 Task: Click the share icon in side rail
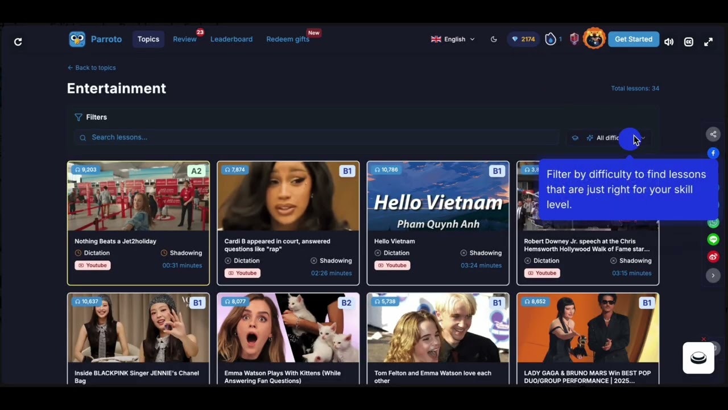tap(713, 134)
